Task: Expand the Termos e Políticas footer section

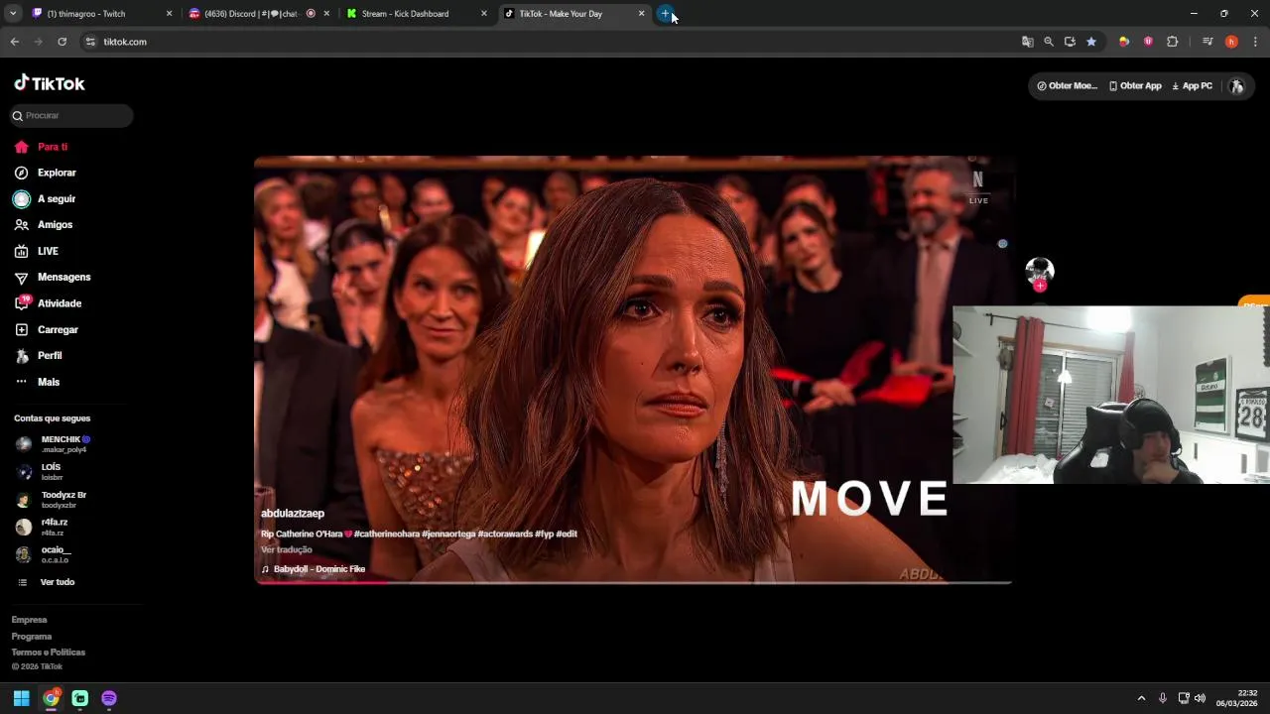Action: (x=48, y=653)
